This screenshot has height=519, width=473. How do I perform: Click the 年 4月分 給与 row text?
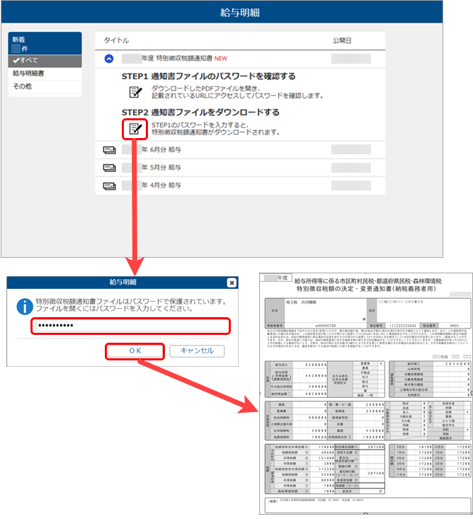161,186
